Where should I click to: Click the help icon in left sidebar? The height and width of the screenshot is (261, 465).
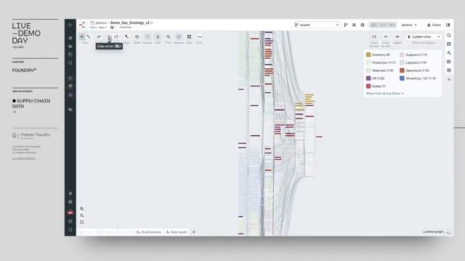coord(70,202)
